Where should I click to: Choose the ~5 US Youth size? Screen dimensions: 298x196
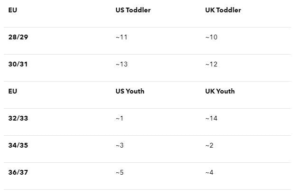pos(120,172)
